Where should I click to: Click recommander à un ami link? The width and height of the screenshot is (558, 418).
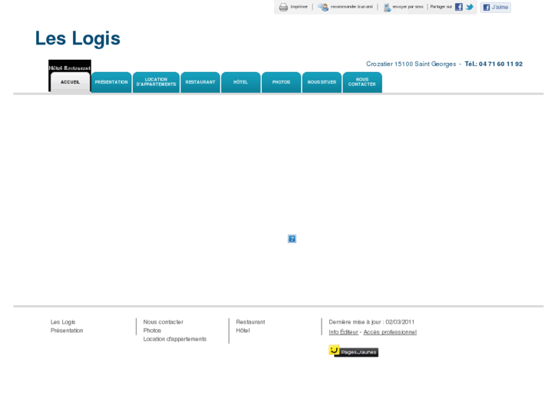click(352, 7)
